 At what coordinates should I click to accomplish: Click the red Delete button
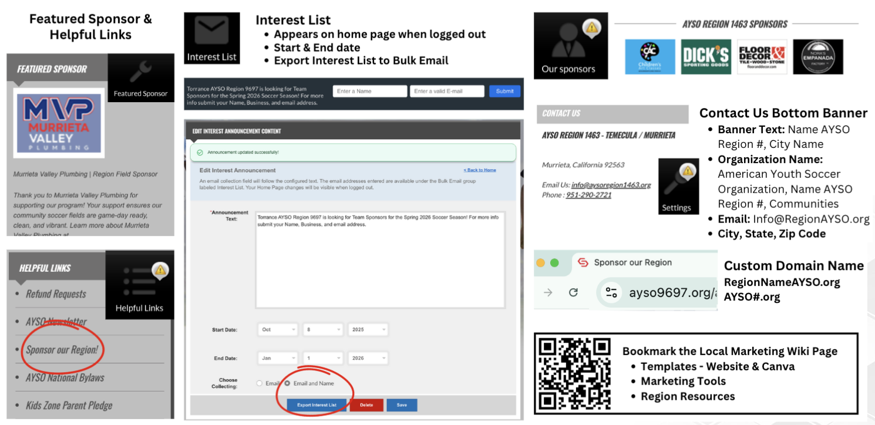[x=366, y=405]
